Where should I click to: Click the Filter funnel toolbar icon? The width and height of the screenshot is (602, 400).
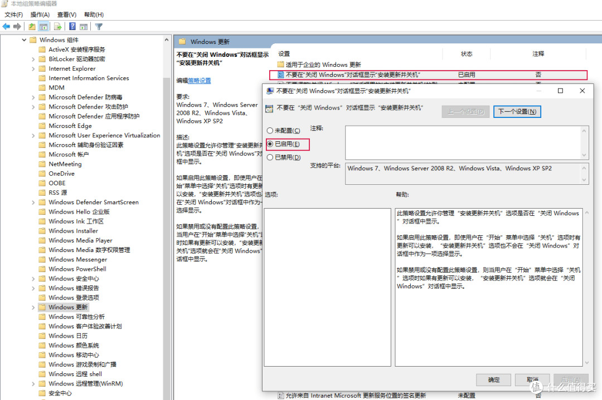pyautogui.click(x=99, y=27)
